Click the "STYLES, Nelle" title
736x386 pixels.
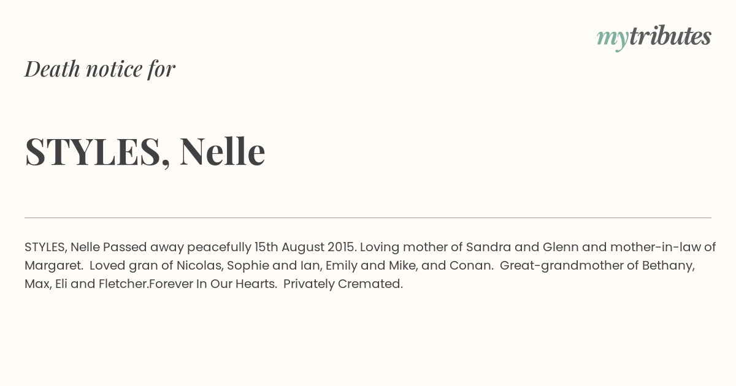tap(145, 151)
